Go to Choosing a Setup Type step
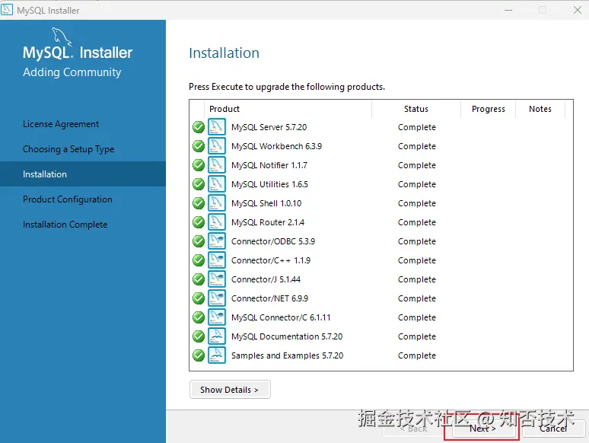The image size is (589, 443). (68, 149)
